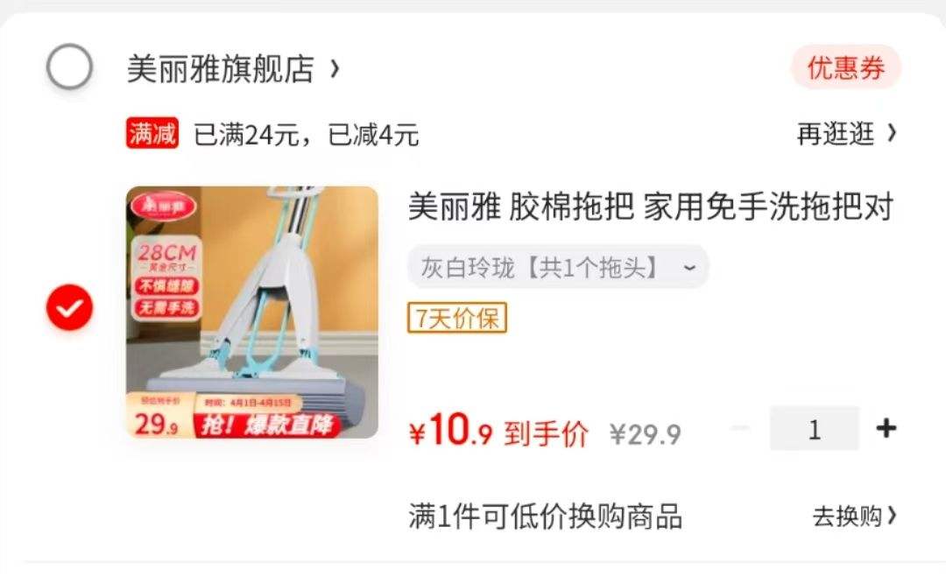Expand the 灰白玲珑 variant dropdown
946x576 pixels.
tap(558, 267)
